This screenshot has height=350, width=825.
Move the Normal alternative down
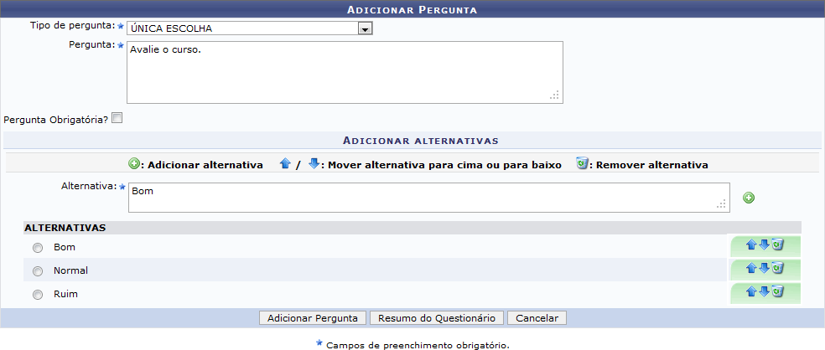coord(764,268)
